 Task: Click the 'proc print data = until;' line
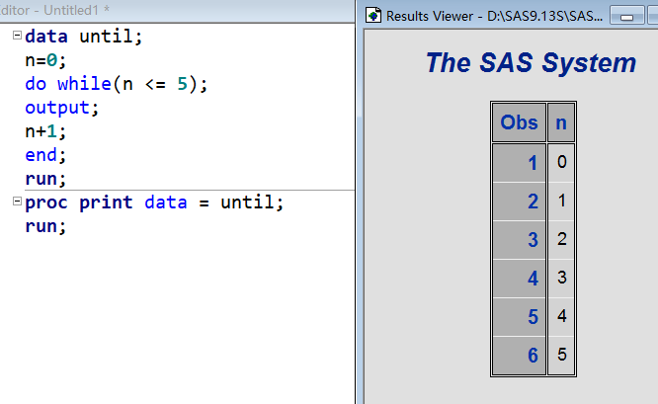pos(154,202)
